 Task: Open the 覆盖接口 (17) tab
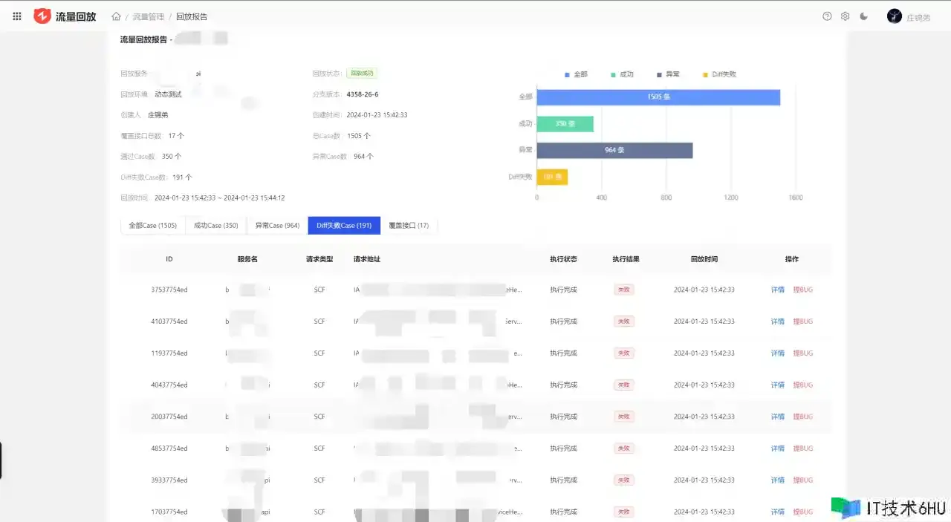(409, 226)
